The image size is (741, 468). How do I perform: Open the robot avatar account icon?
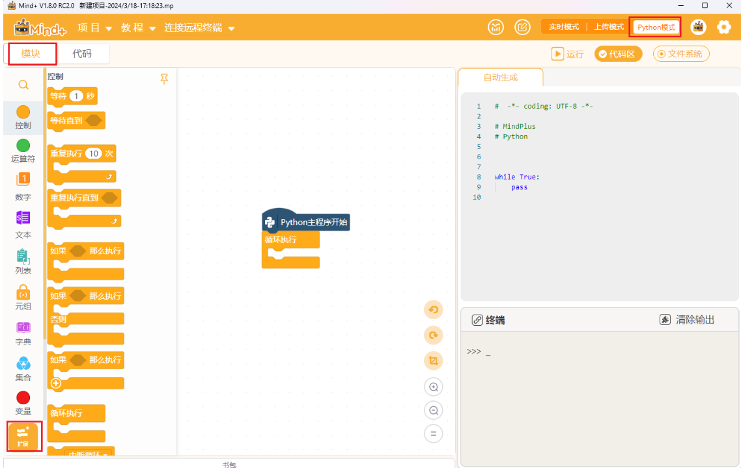pos(698,27)
